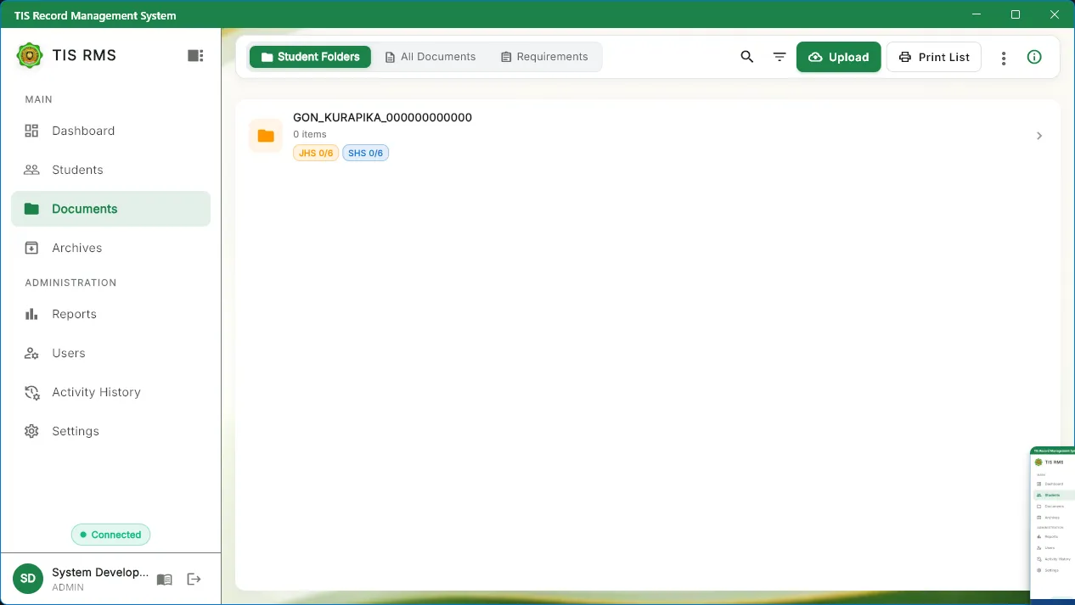The width and height of the screenshot is (1075, 605).
Task: View the Activity History page
Action: click(110, 392)
